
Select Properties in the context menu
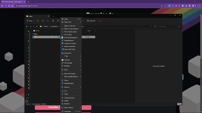71,111
